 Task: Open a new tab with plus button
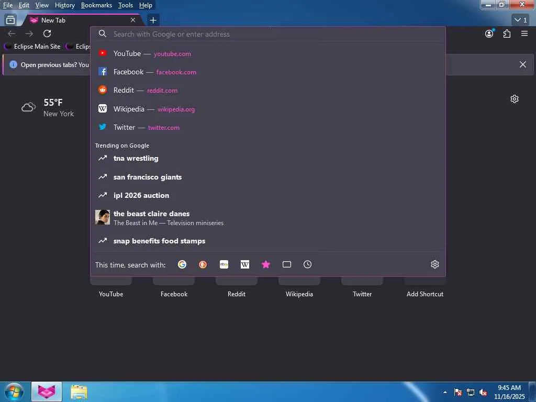(x=153, y=20)
